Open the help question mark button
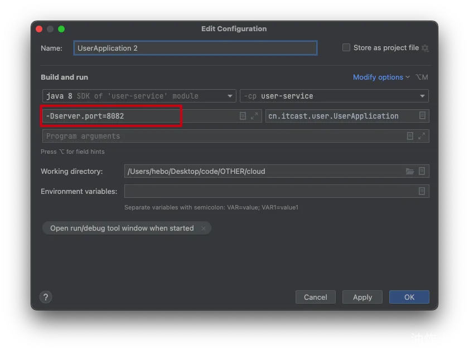469x351 pixels. point(46,297)
